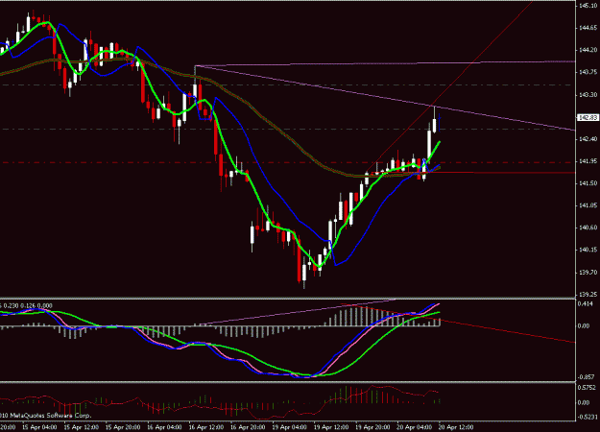Click the current price label 142.83
600x432 pixels.
coord(588,117)
